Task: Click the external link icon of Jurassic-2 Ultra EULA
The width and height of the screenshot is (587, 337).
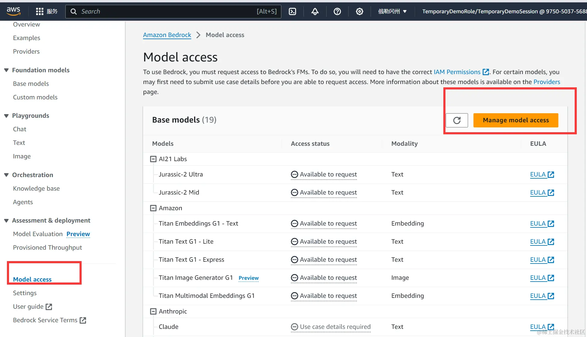Action: pos(551,174)
